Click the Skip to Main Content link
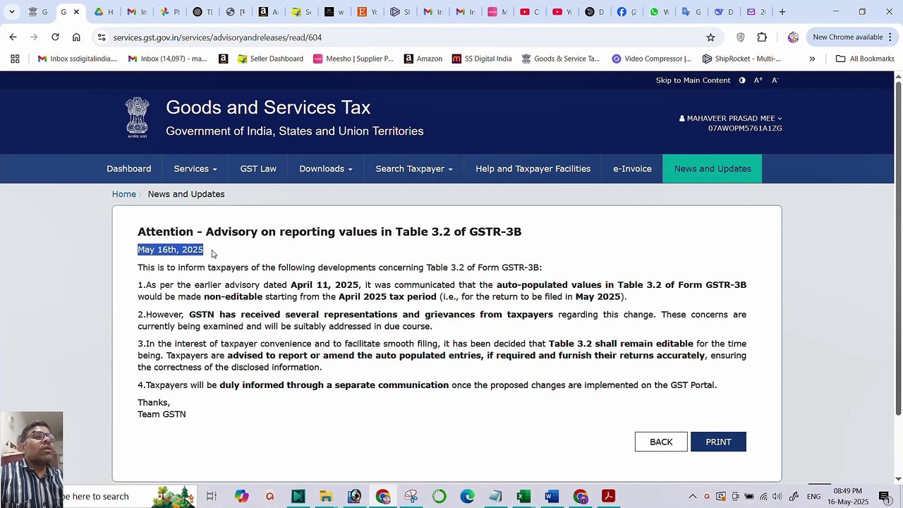 pos(693,80)
